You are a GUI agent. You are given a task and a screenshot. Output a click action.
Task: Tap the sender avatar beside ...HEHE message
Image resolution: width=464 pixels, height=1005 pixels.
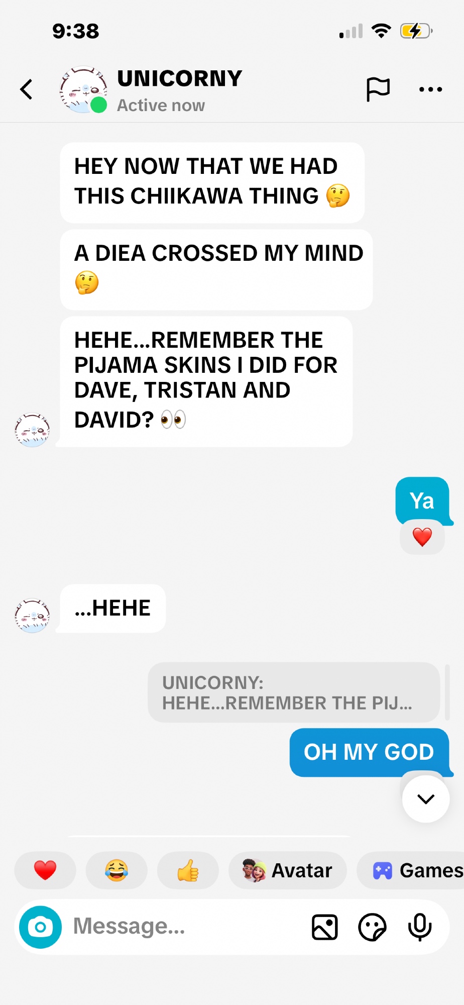(x=32, y=615)
